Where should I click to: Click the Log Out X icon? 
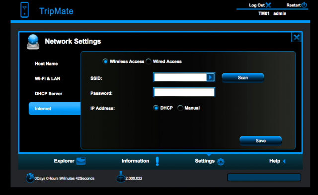coord(268,5)
